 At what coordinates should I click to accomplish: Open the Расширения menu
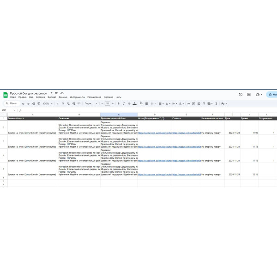(x=94, y=97)
